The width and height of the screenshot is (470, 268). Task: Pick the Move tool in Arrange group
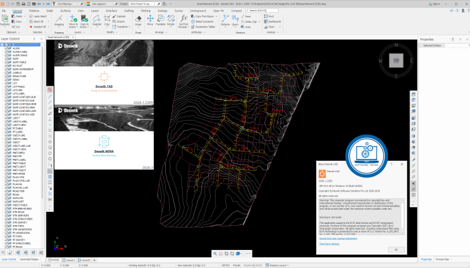tap(150, 21)
